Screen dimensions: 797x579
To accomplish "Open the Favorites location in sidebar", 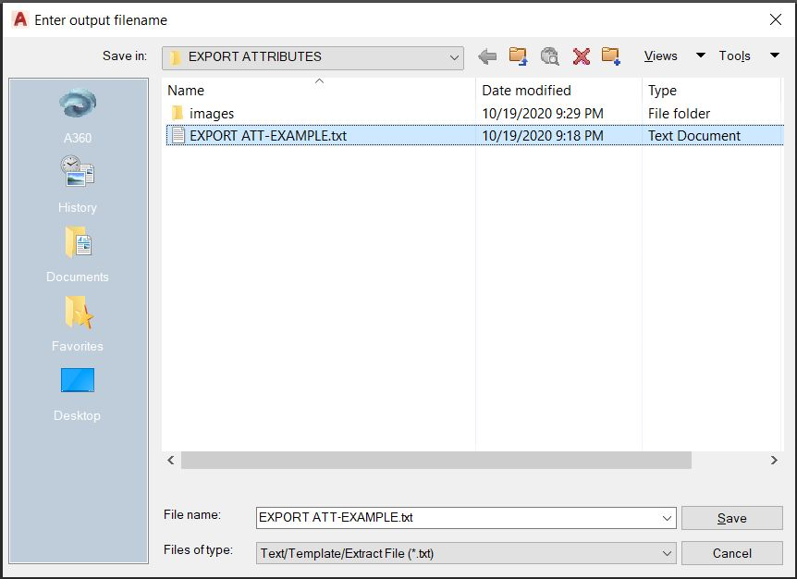I will (x=78, y=324).
